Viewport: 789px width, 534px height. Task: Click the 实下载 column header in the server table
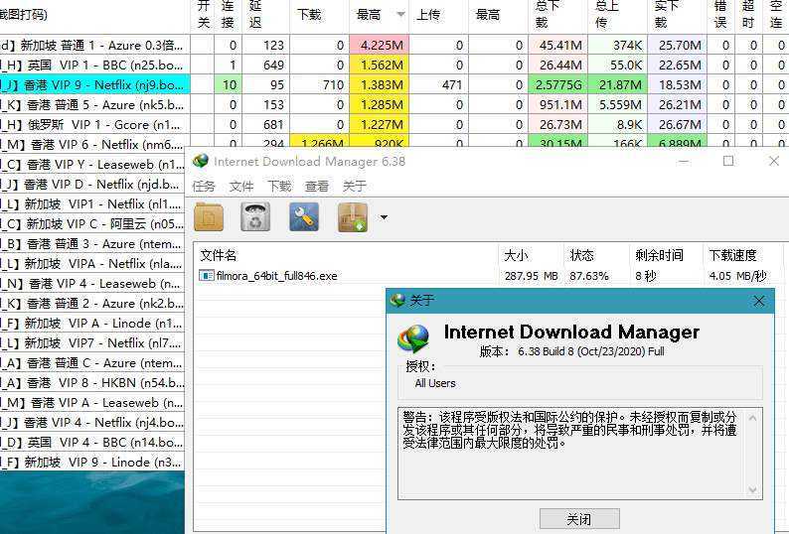coord(677,15)
